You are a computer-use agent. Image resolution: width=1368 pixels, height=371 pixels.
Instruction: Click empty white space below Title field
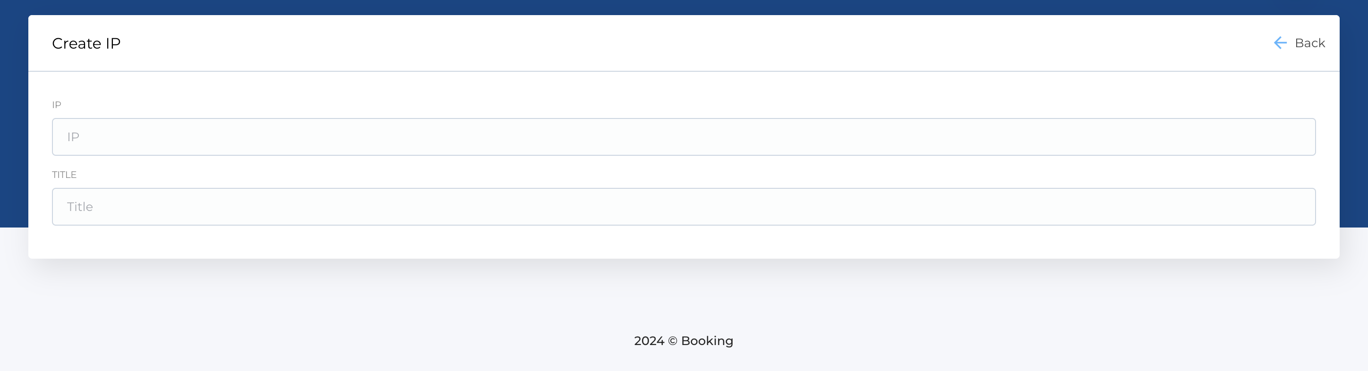tap(684, 242)
